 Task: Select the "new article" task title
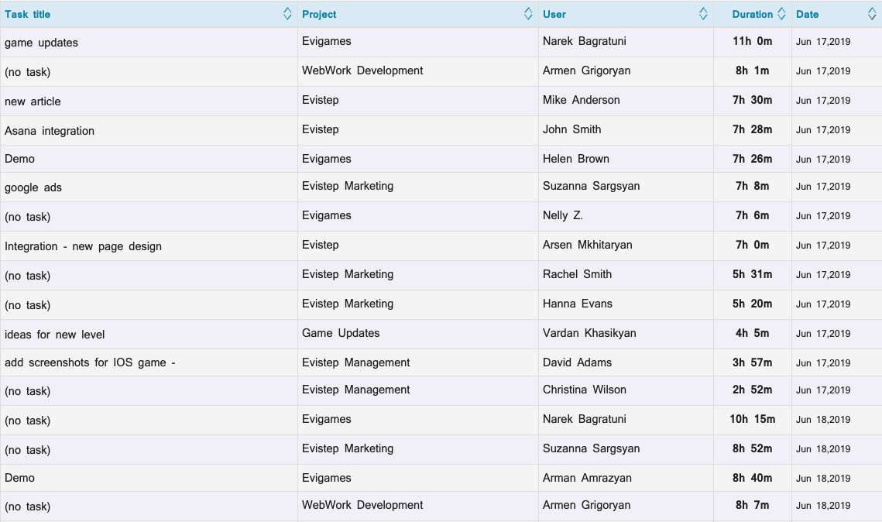click(33, 101)
